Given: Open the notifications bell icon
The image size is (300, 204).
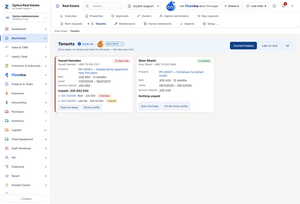Looking at the screenshot, I should pos(283,6).
